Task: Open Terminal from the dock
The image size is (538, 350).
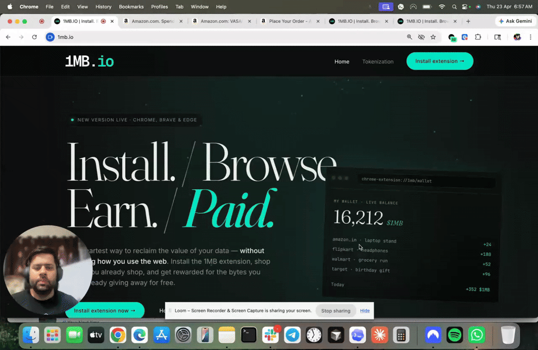Action: pyautogui.click(x=249, y=335)
